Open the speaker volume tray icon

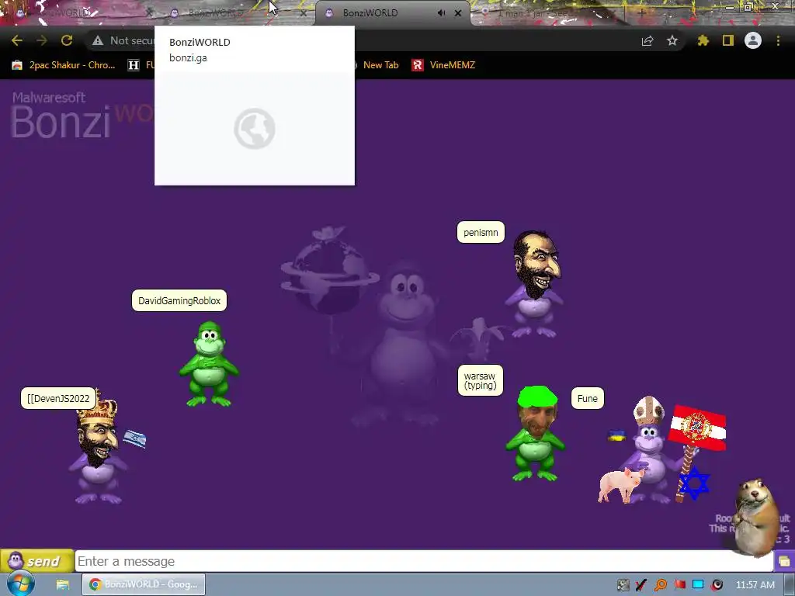coord(717,585)
